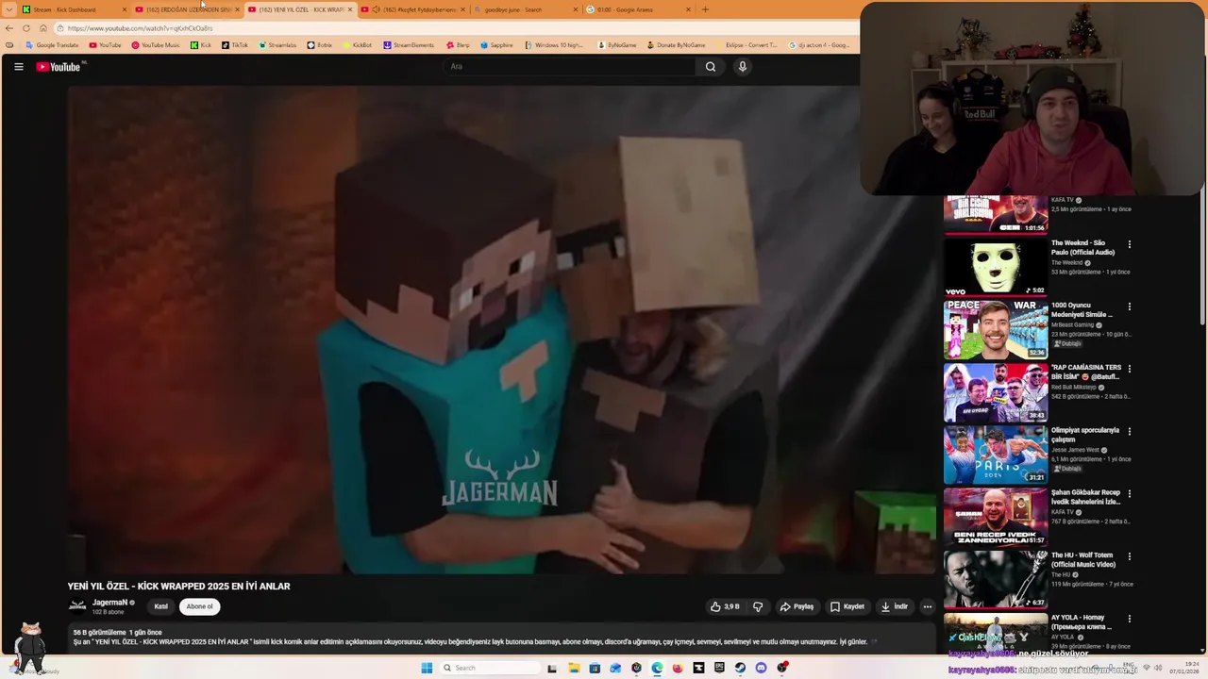This screenshot has height=679, width=1208.
Task: Open options menu for The Weeknd video
Action: point(1129,244)
